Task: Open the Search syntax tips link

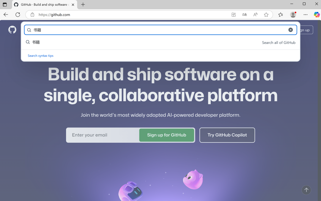Action: [x=40, y=56]
